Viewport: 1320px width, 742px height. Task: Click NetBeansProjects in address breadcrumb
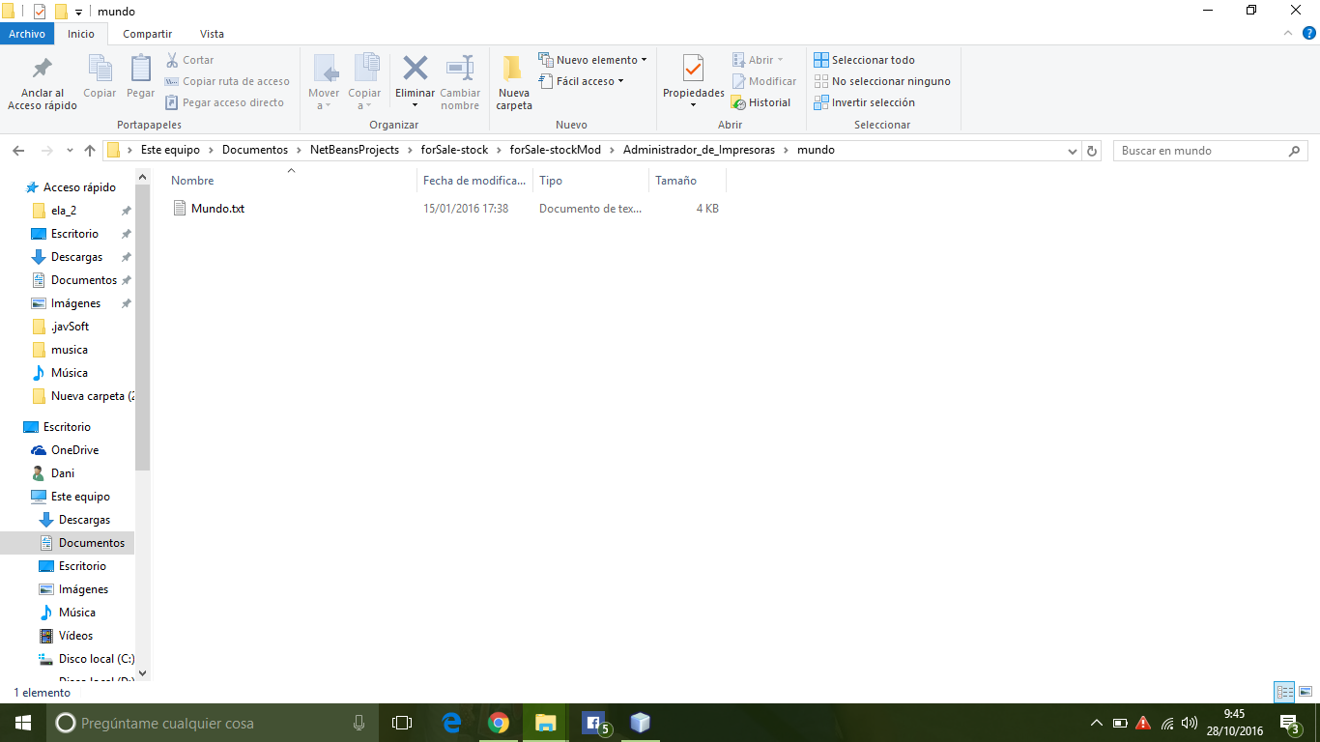click(x=355, y=150)
